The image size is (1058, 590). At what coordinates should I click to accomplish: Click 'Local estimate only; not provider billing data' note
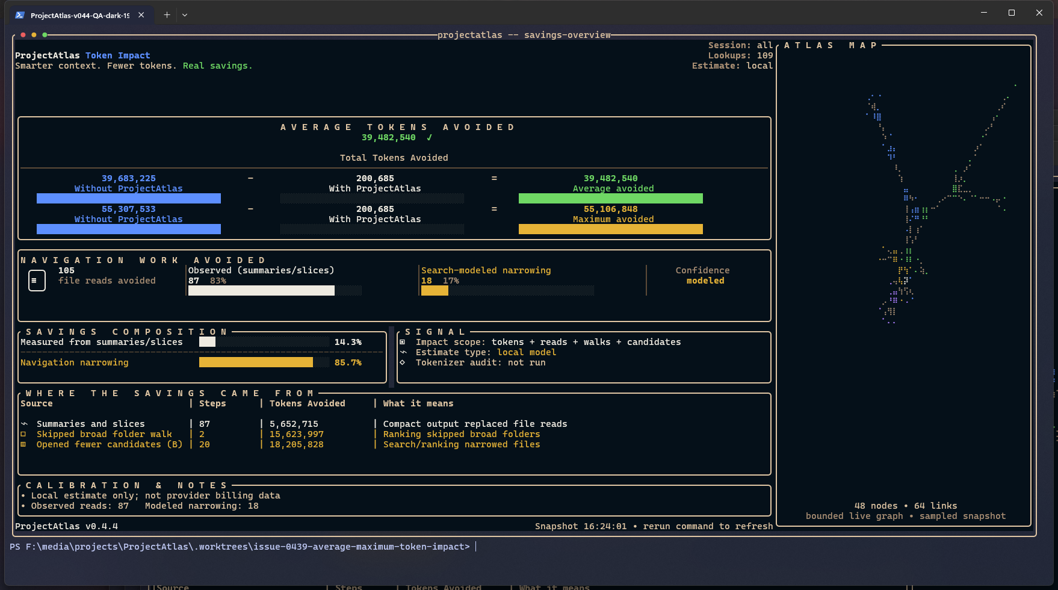tap(156, 495)
